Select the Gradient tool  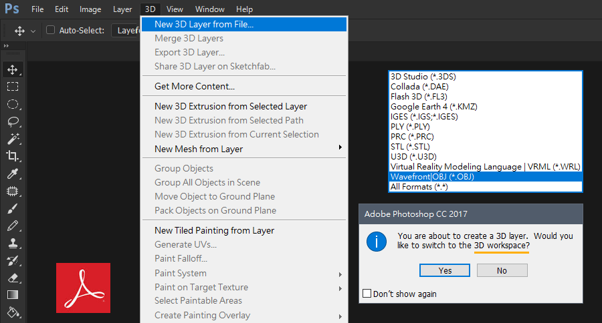(13, 295)
